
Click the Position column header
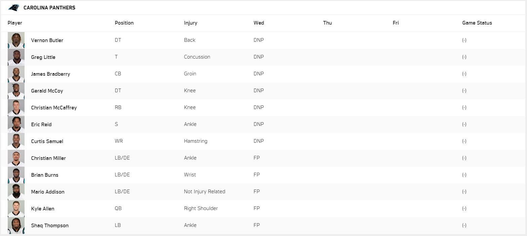coord(124,23)
